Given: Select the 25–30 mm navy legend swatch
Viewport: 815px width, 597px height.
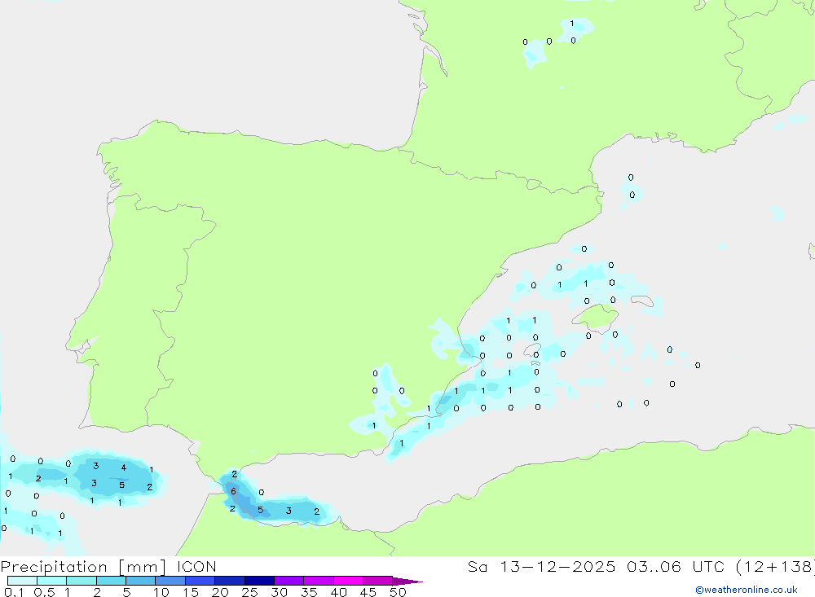Looking at the screenshot, I should 259,581.
